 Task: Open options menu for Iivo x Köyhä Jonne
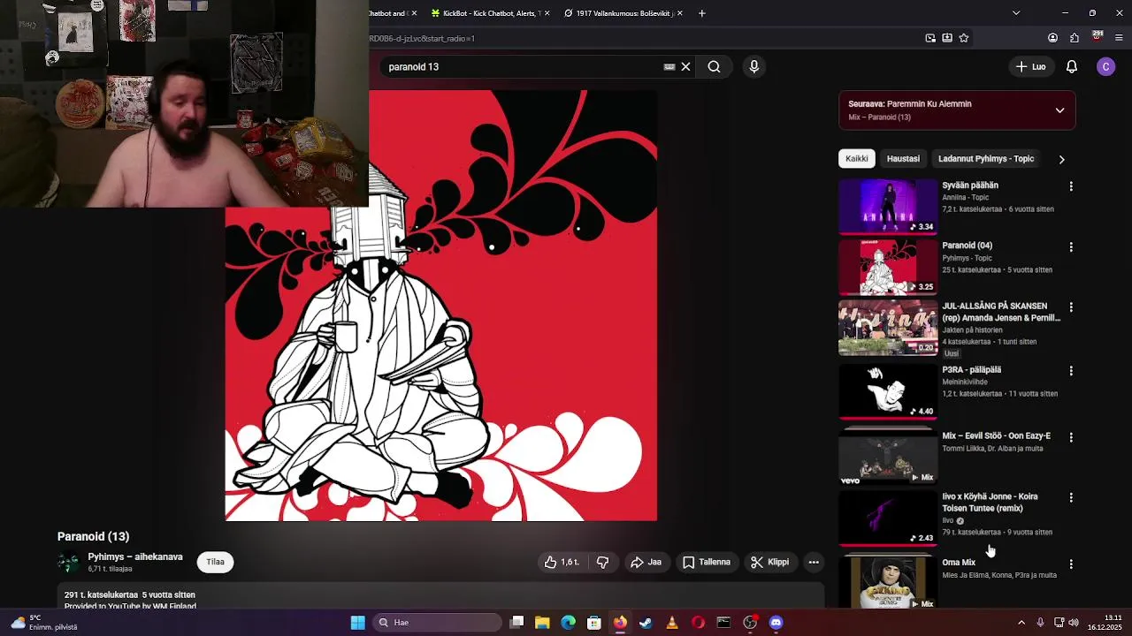[1071, 498]
